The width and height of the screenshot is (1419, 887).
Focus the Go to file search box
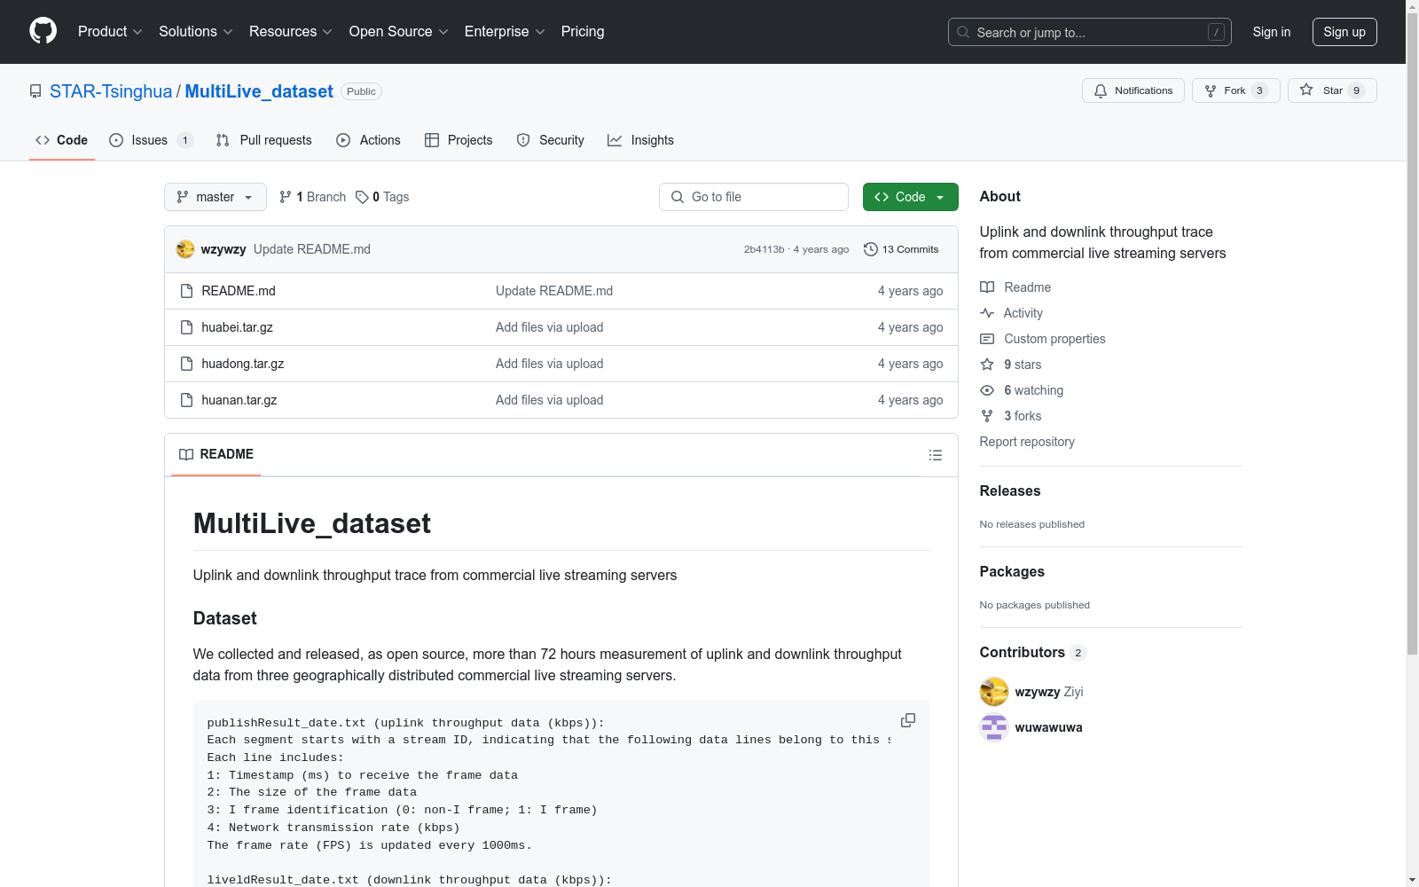(x=754, y=197)
